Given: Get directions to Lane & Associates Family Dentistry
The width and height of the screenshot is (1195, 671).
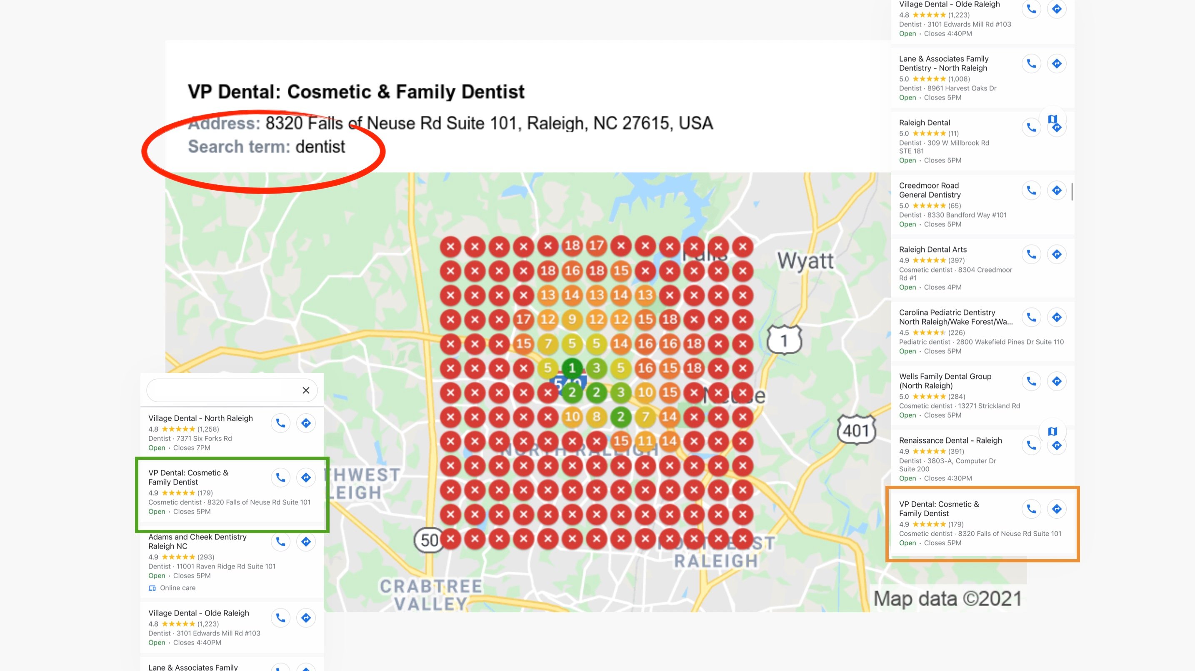Looking at the screenshot, I should click(x=1056, y=64).
